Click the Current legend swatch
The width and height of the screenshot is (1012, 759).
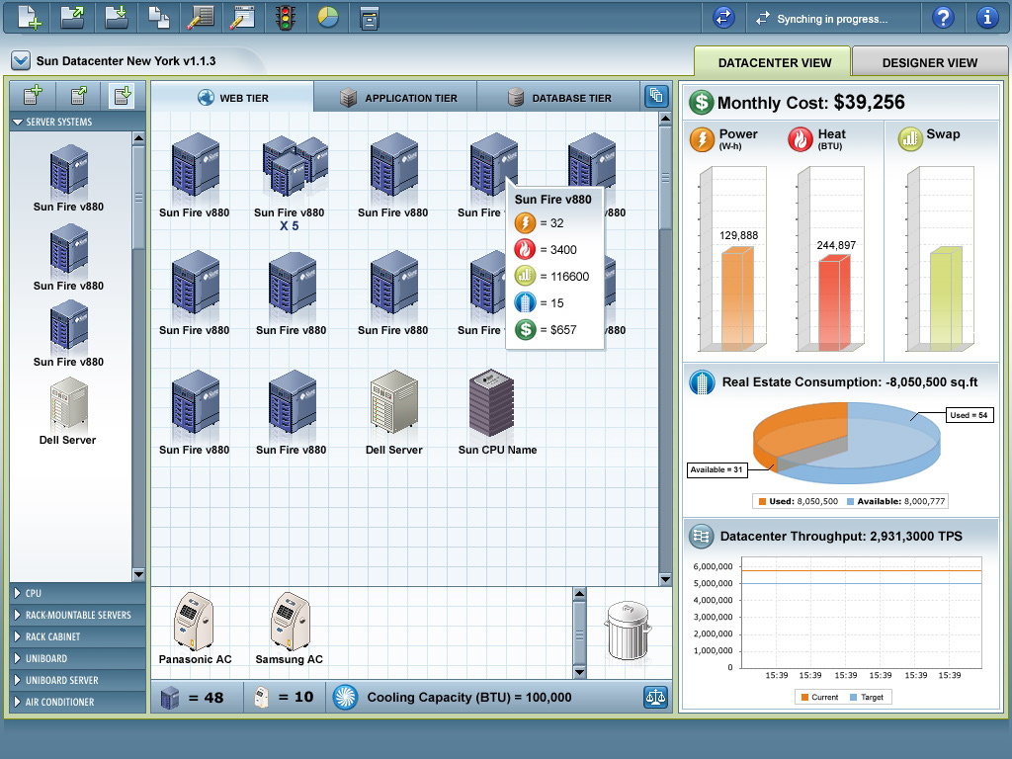pos(804,697)
